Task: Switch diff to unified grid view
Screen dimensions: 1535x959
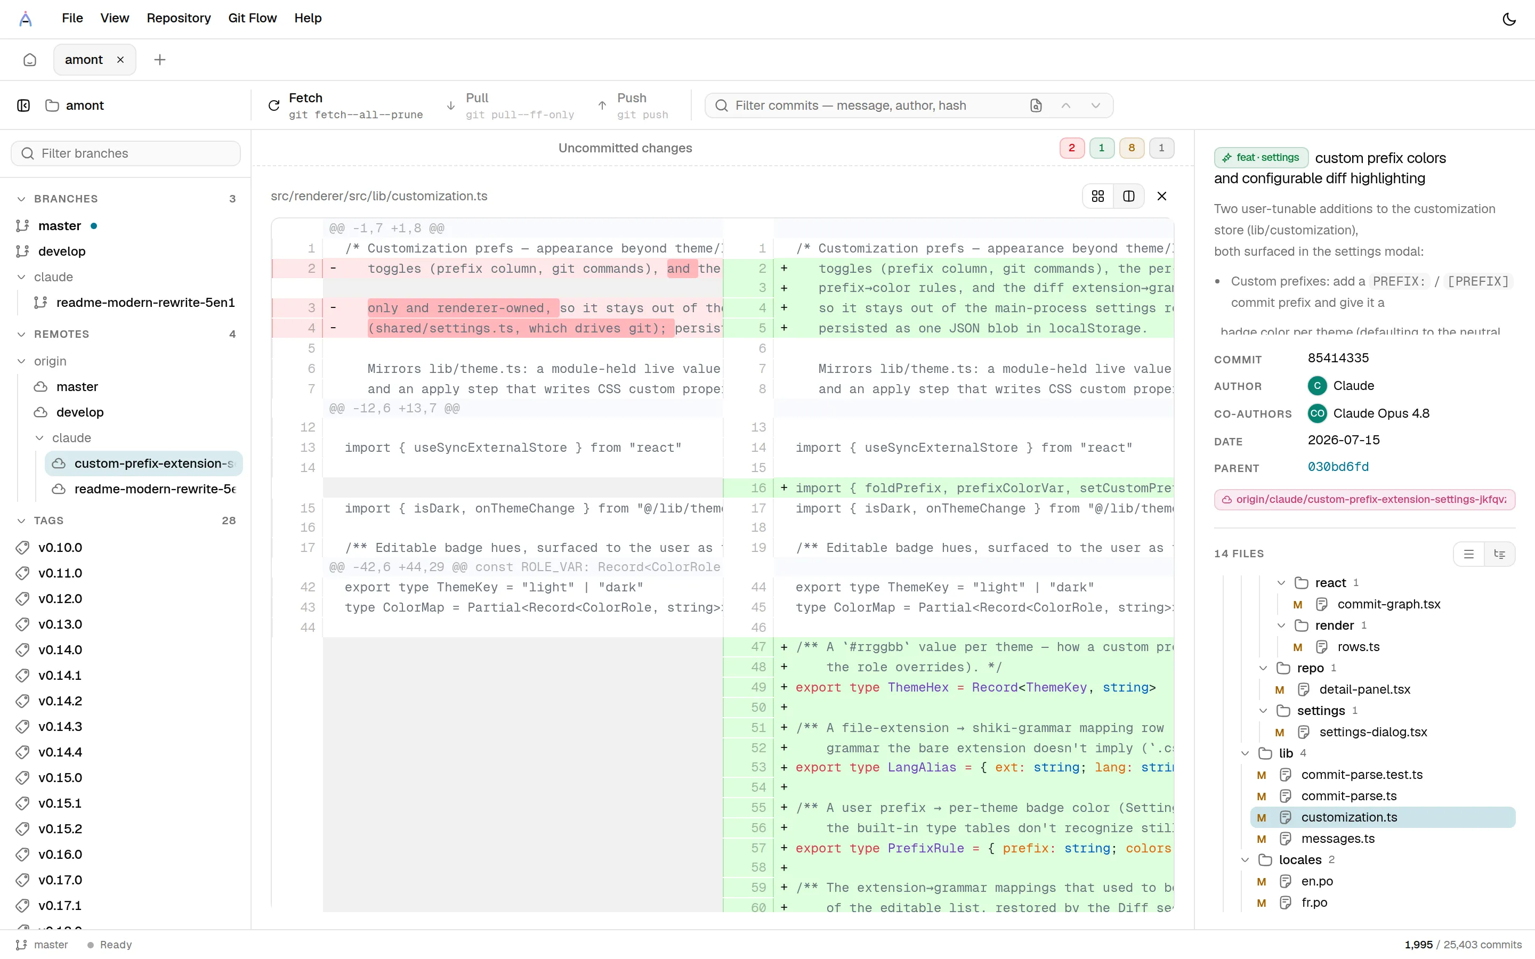Action: coord(1098,196)
